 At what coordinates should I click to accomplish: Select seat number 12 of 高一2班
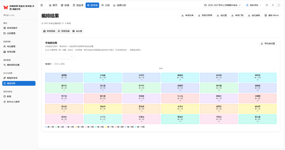pos(141,88)
